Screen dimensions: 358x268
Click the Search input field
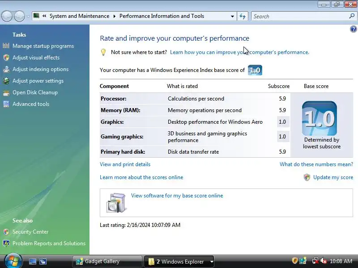[x=300, y=17]
